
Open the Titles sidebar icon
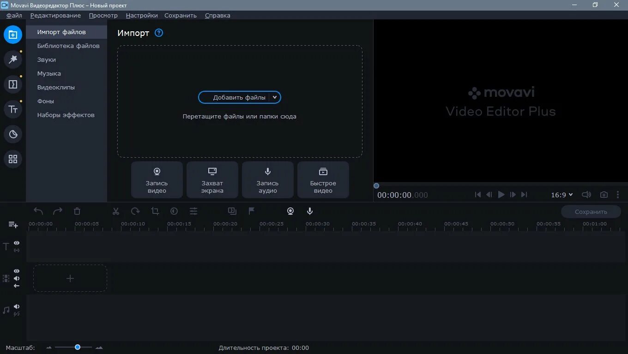point(13,109)
